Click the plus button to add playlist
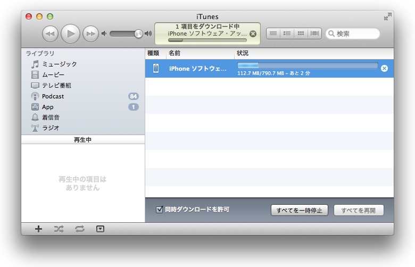415x267 pixels. pyautogui.click(x=38, y=229)
